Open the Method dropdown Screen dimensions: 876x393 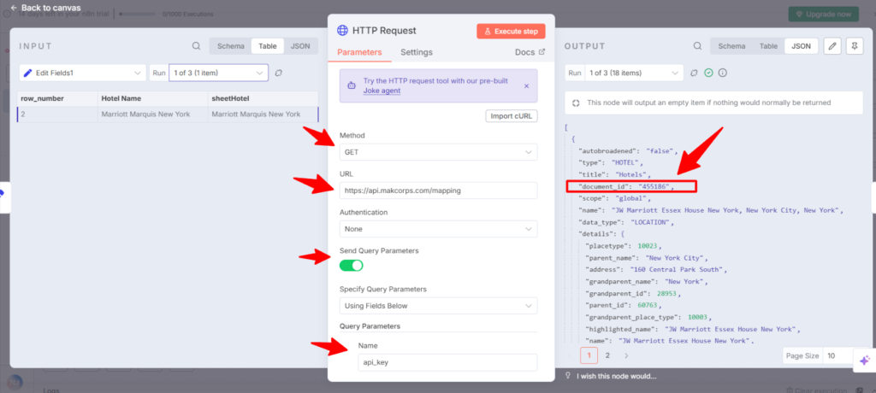(x=439, y=152)
